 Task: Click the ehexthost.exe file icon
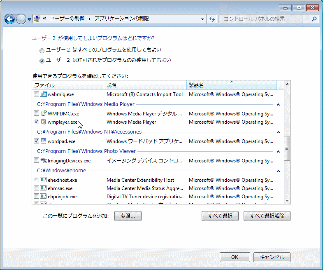pos(43,180)
